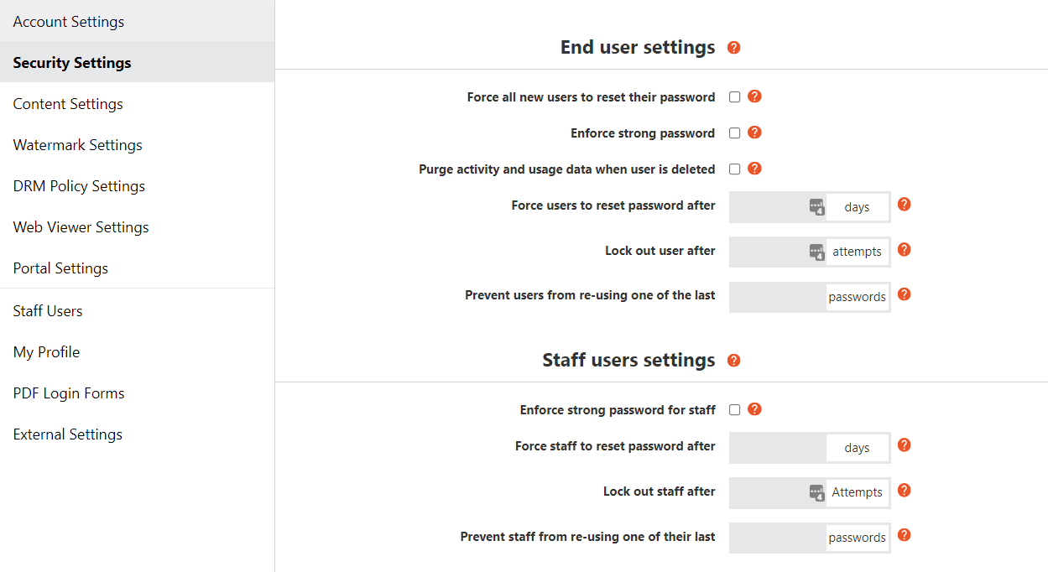The image size is (1048, 572).
Task: Click help icon for Prevent staff re-using passwords
Action: [x=904, y=535]
